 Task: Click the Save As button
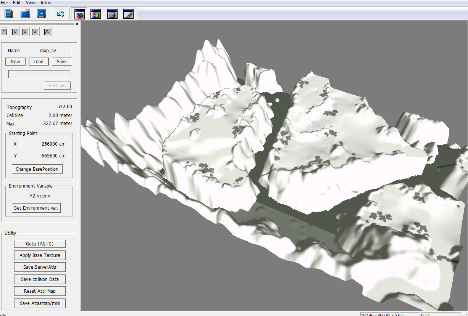pos(57,86)
